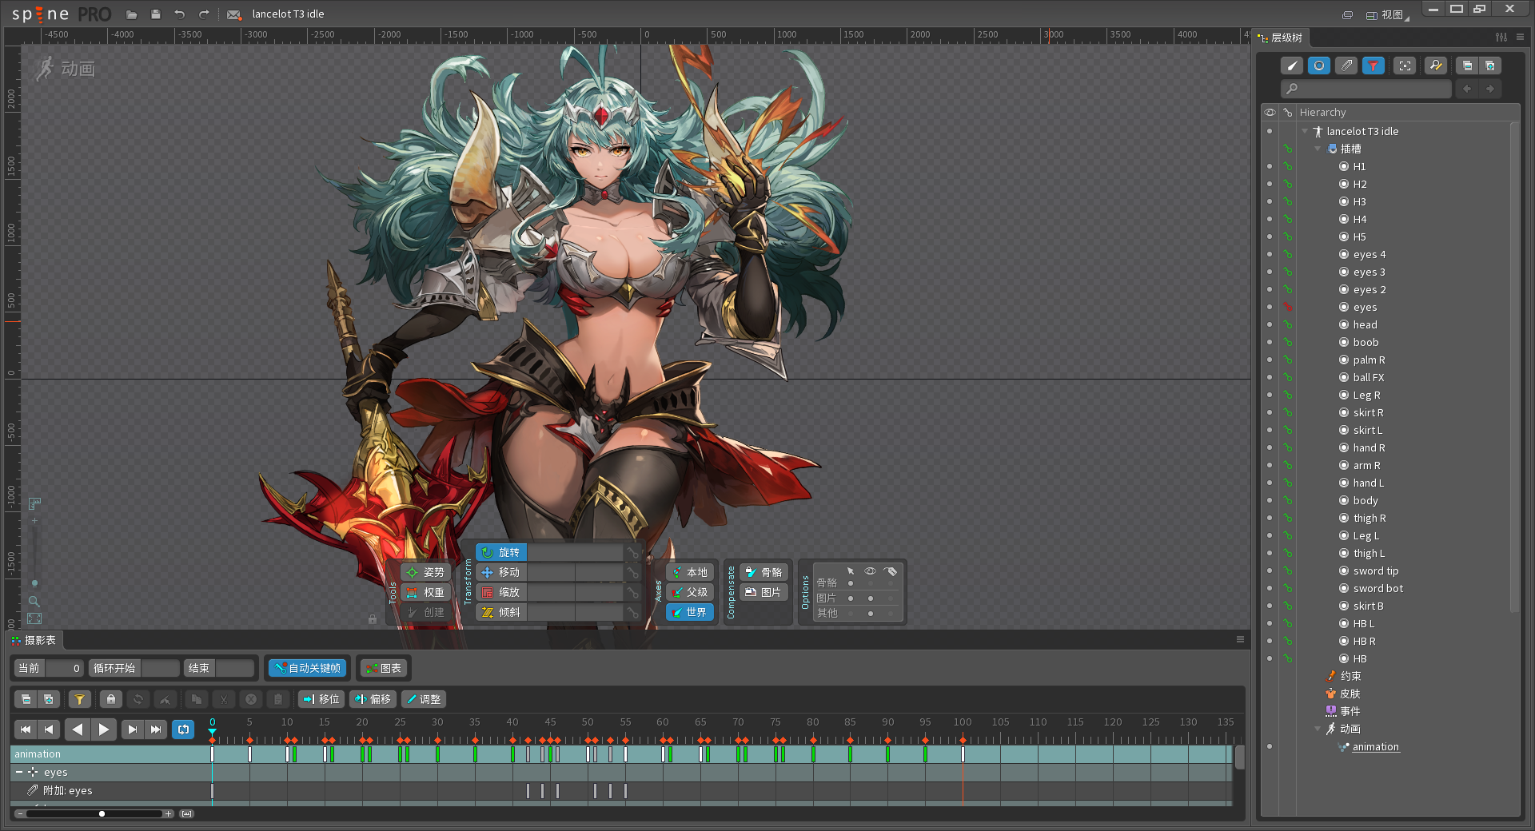
Task: Toggle the dopesheet lock icon
Action: pyautogui.click(x=111, y=699)
